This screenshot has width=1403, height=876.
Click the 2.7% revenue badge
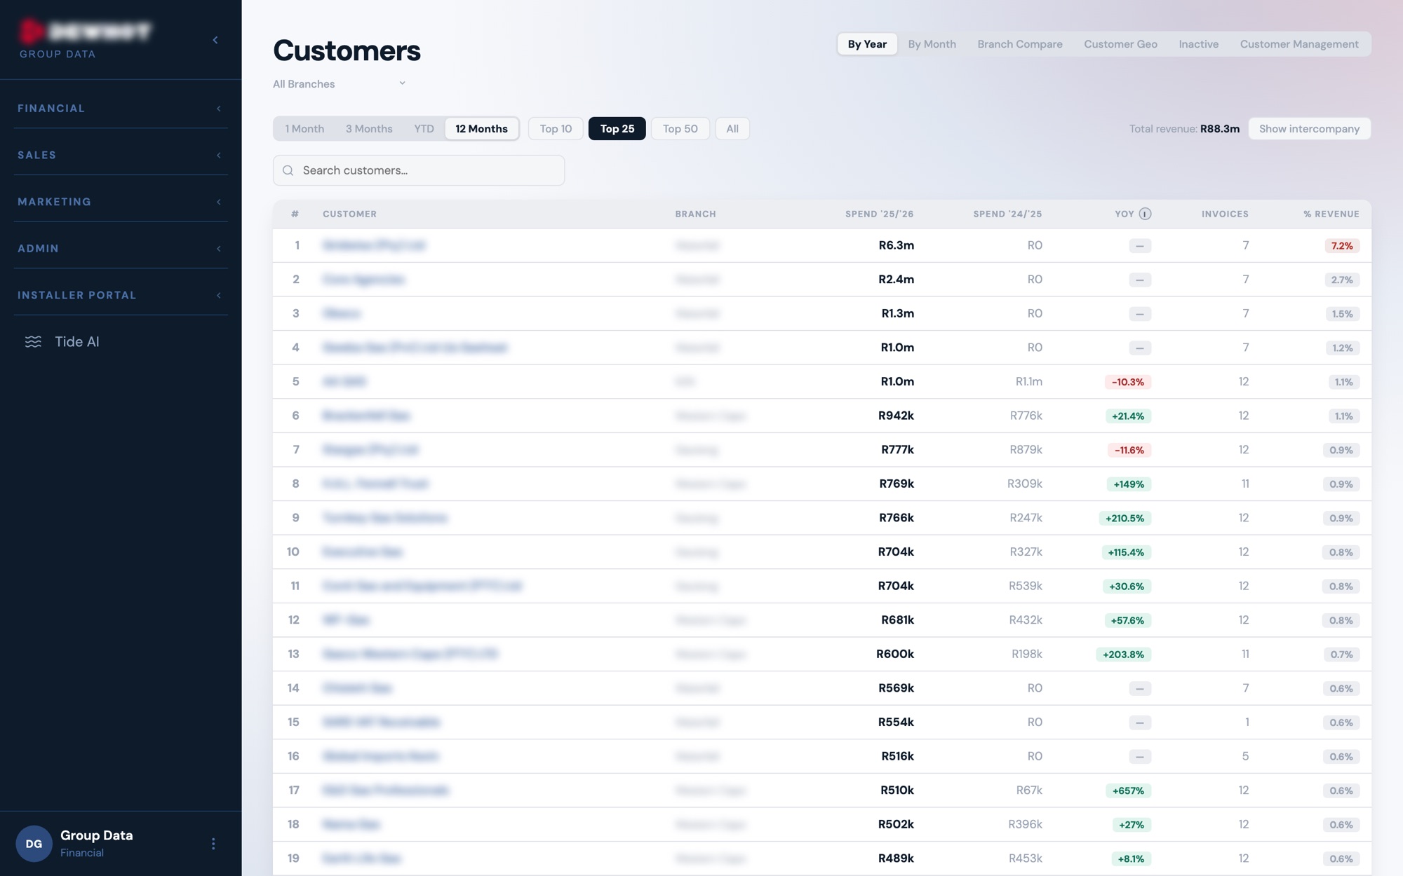(x=1342, y=280)
